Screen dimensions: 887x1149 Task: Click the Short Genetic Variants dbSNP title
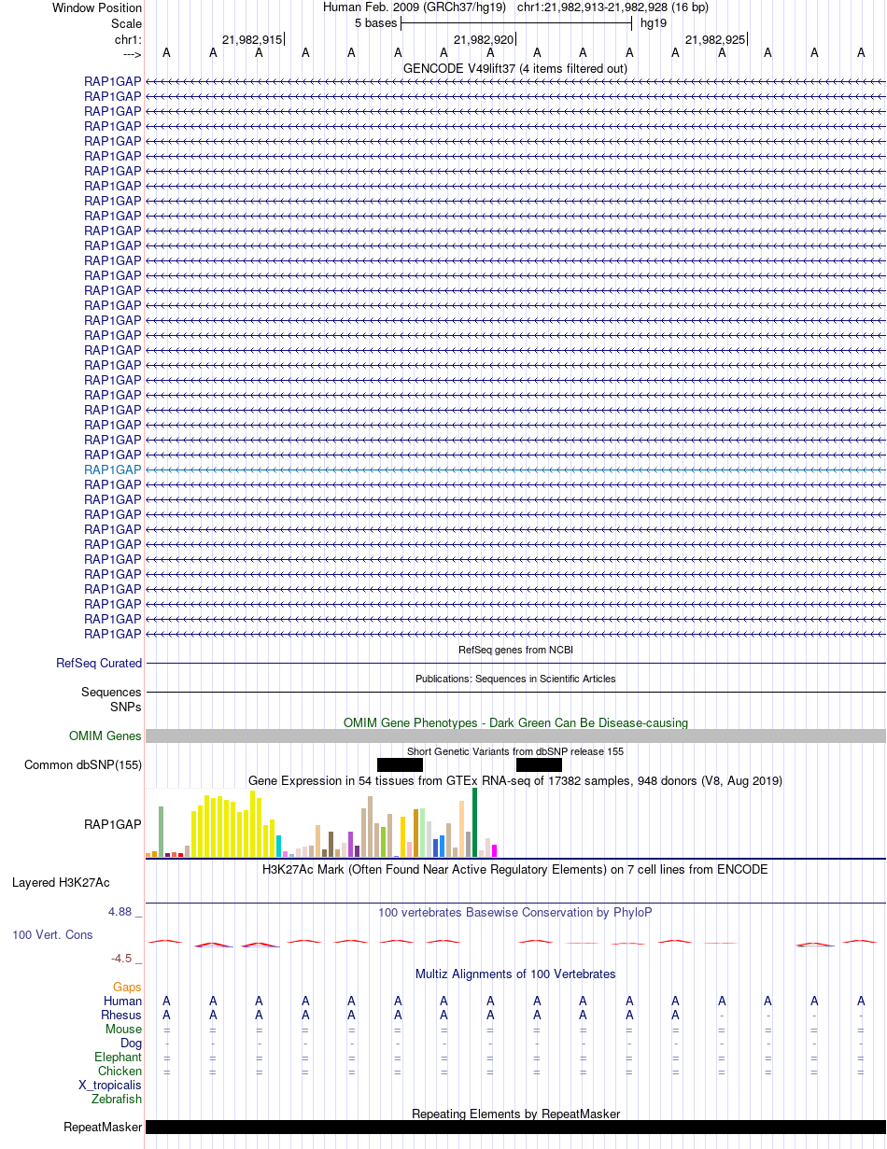pyautogui.click(x=515, y=751)
